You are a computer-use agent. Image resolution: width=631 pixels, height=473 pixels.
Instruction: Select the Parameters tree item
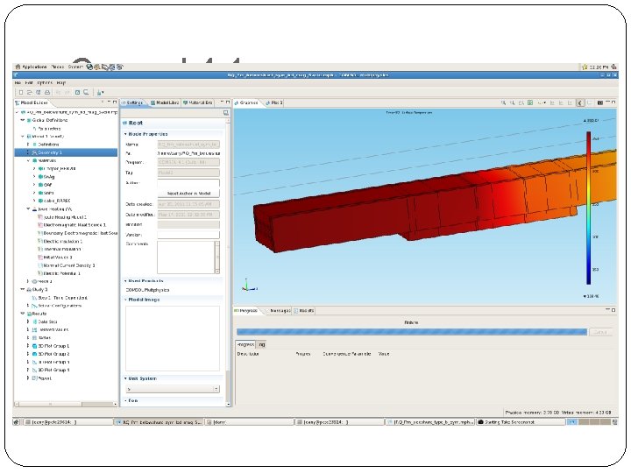(46, 129)
